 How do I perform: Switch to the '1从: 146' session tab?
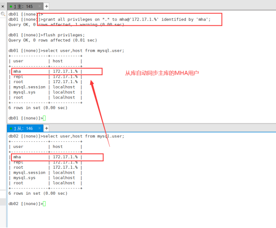point(25,128)
